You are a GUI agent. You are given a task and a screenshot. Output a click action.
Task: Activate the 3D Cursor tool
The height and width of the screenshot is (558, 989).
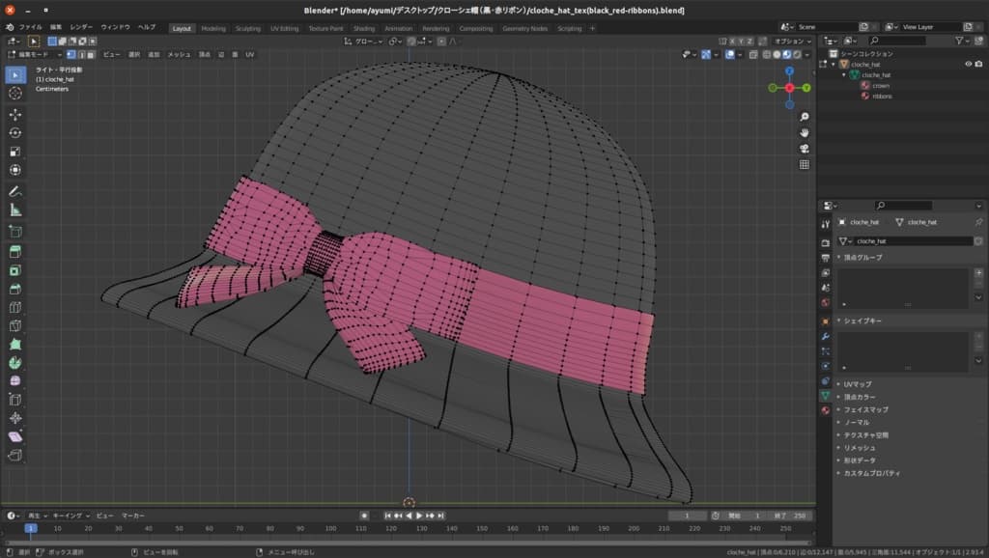click(x=15, y=94)
